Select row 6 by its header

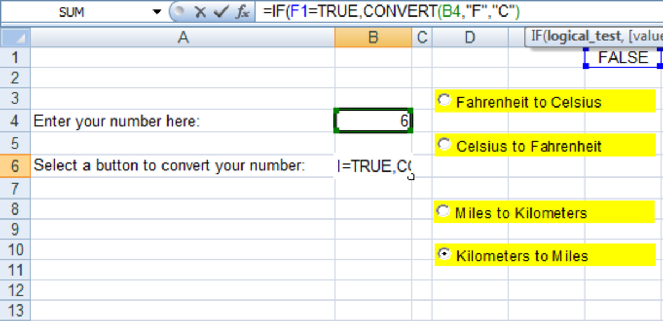click(15, 165)
